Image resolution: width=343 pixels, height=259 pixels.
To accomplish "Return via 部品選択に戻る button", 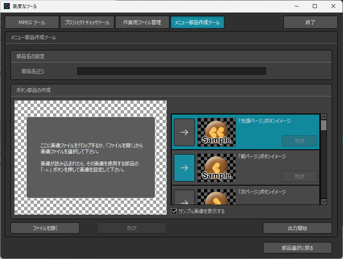I will [297, 247].
